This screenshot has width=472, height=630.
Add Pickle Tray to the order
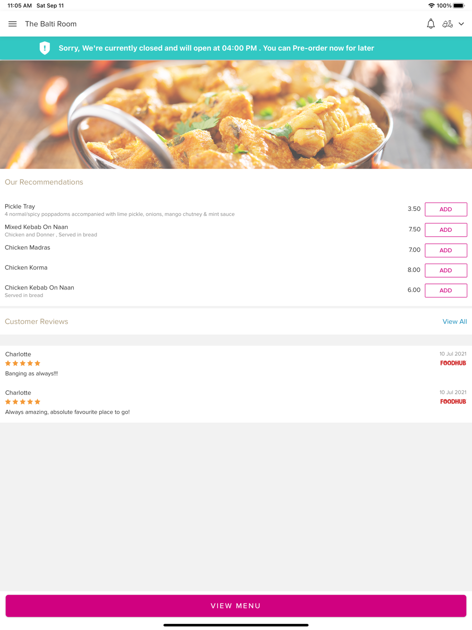tap(446, 209)
